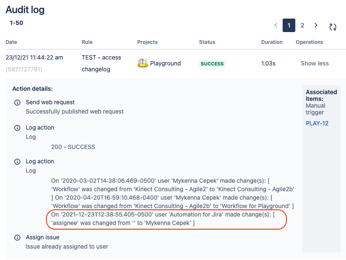Click the Status column header
Screen dimensions: 346x260
pyautogui.click(x=207, y=42)
